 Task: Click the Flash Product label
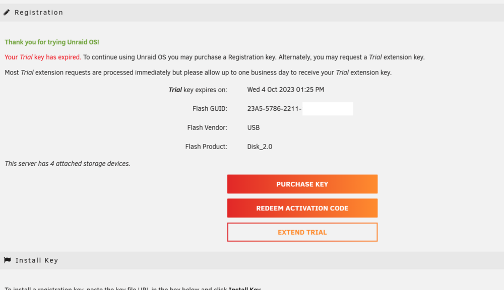coord(206,147)
